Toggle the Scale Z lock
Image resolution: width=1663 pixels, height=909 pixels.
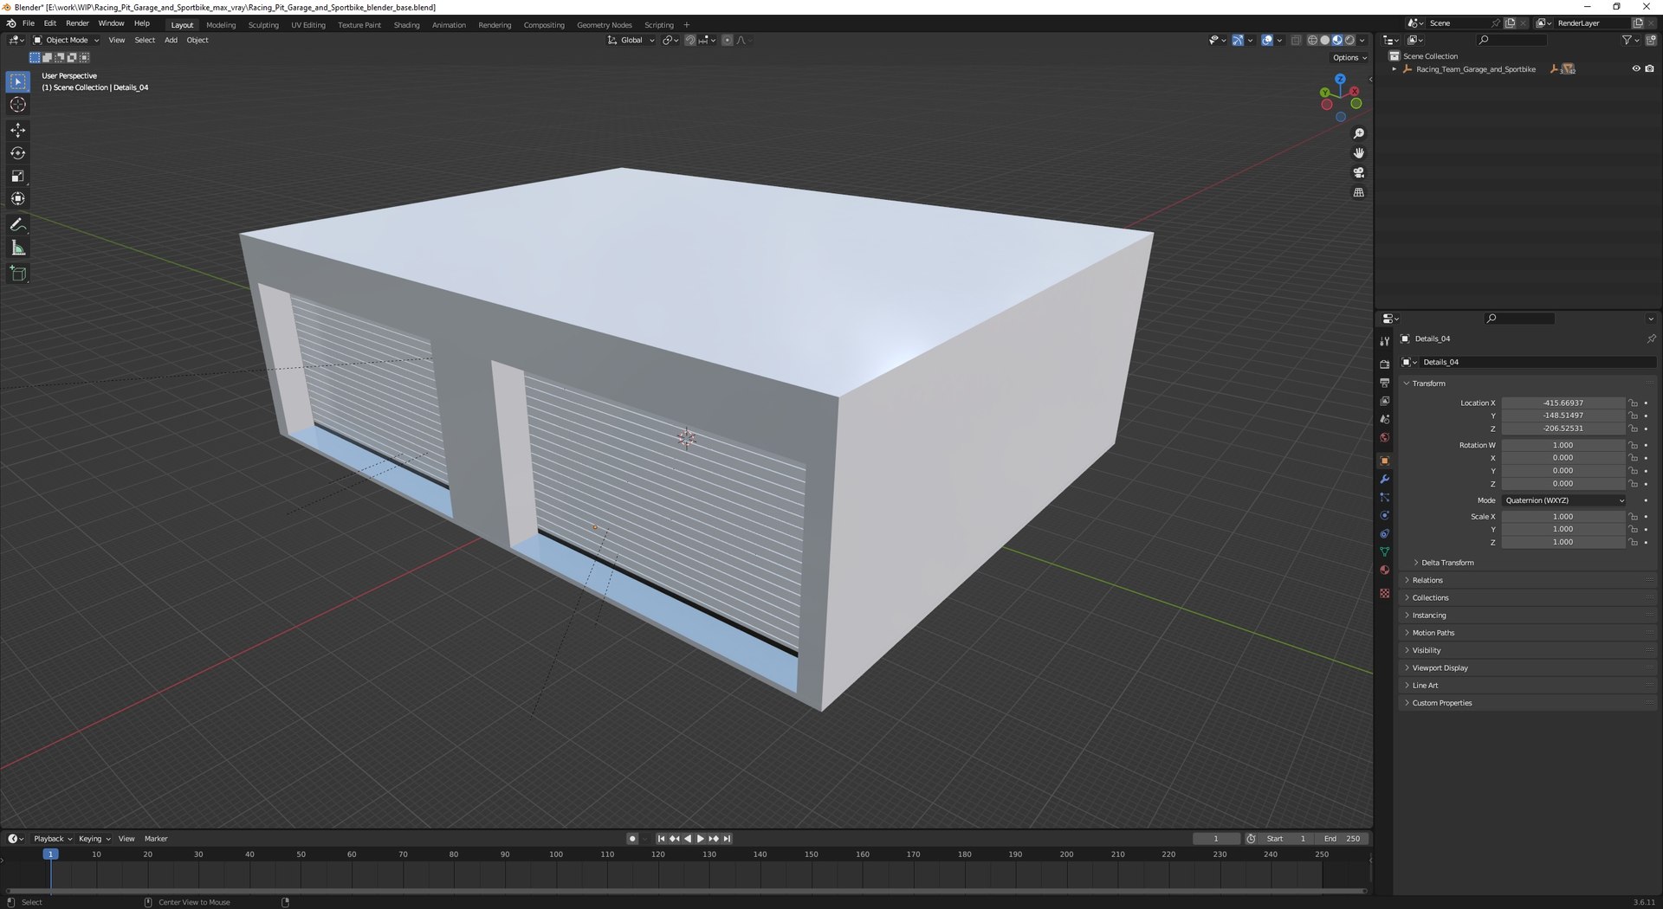(1634, 543)
